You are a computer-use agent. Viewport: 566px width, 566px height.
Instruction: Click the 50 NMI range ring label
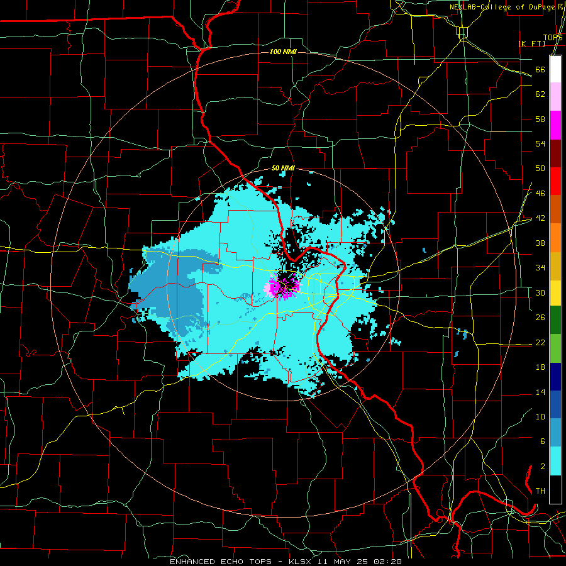coord(283,168)
